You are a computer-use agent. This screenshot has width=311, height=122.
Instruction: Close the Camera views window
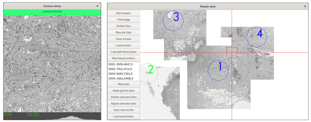pyautogui.click(x=97, y=6)
